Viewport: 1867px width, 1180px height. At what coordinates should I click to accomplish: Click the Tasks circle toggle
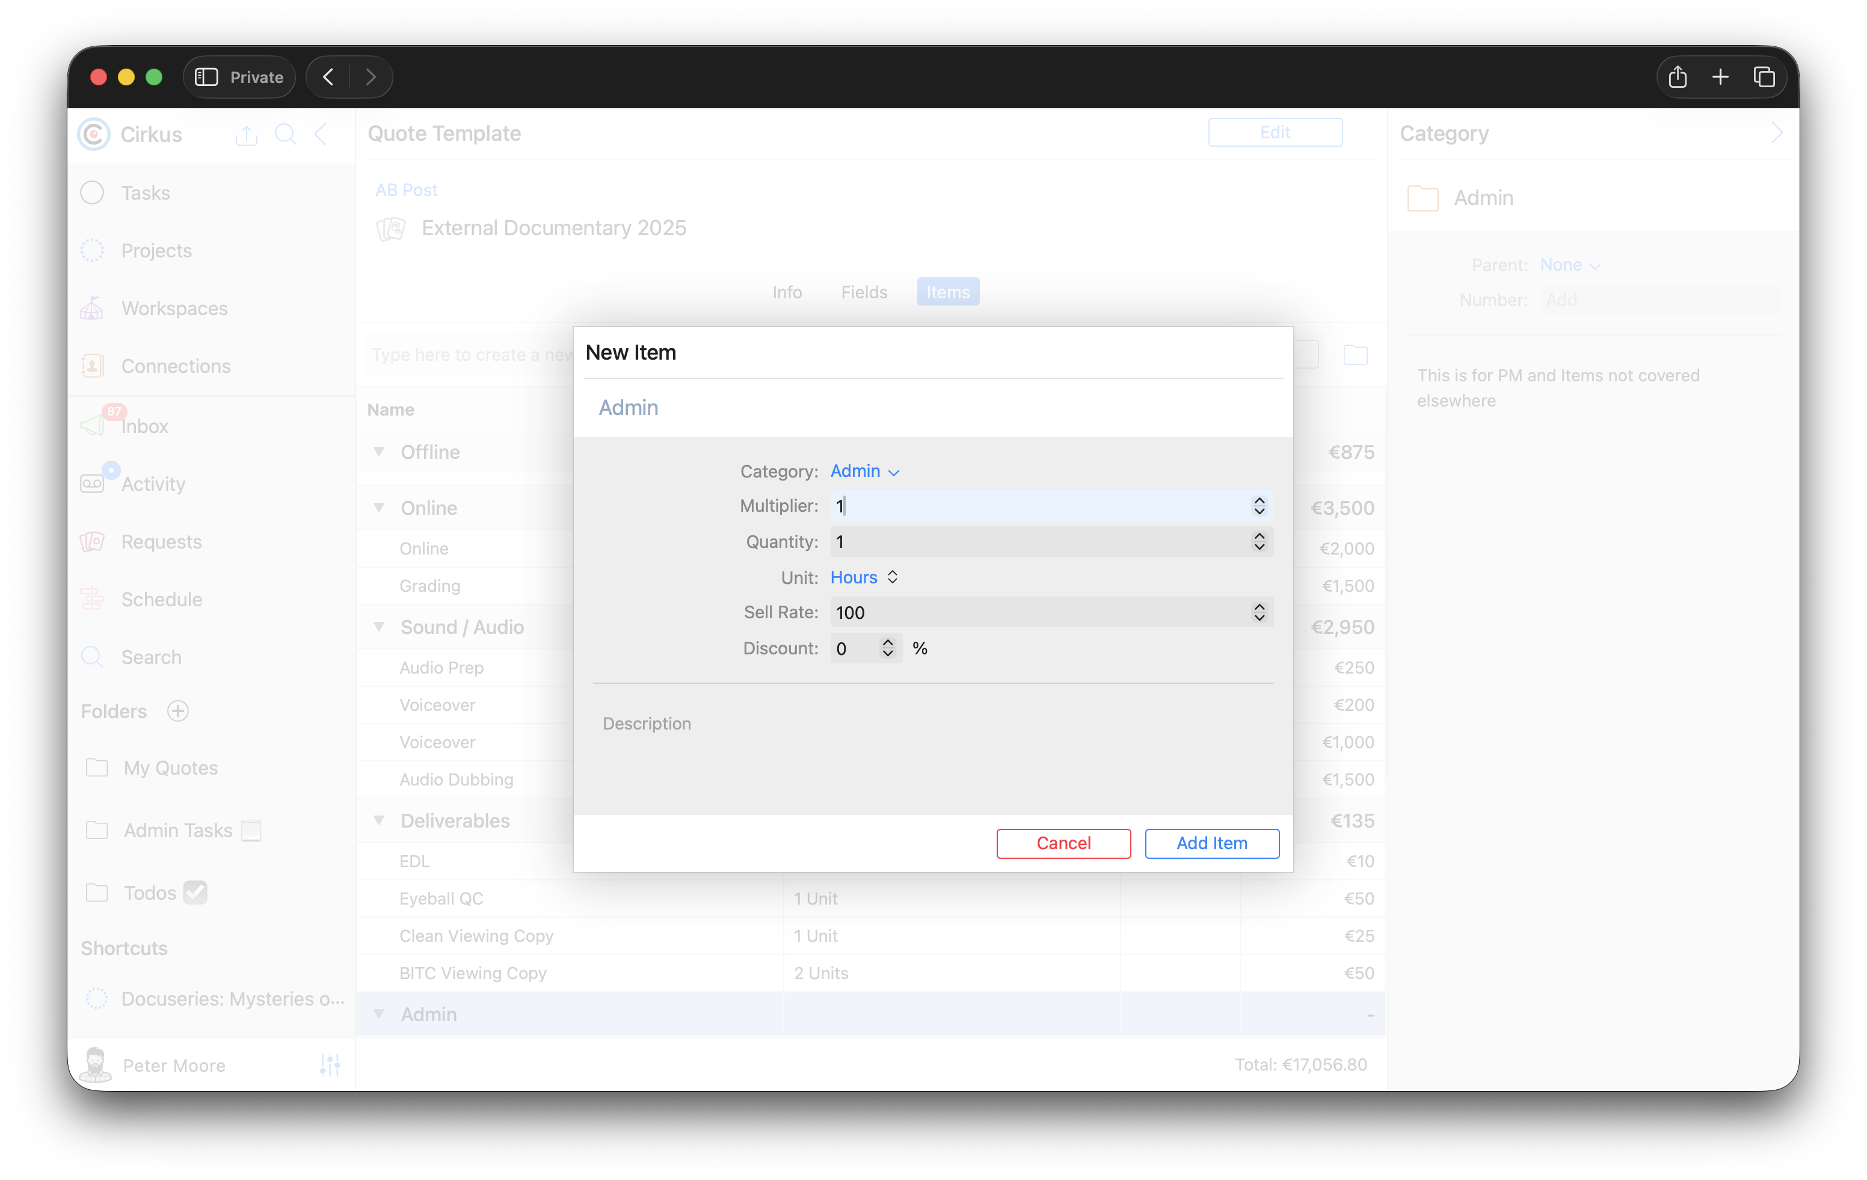click(x=92, y=192)
